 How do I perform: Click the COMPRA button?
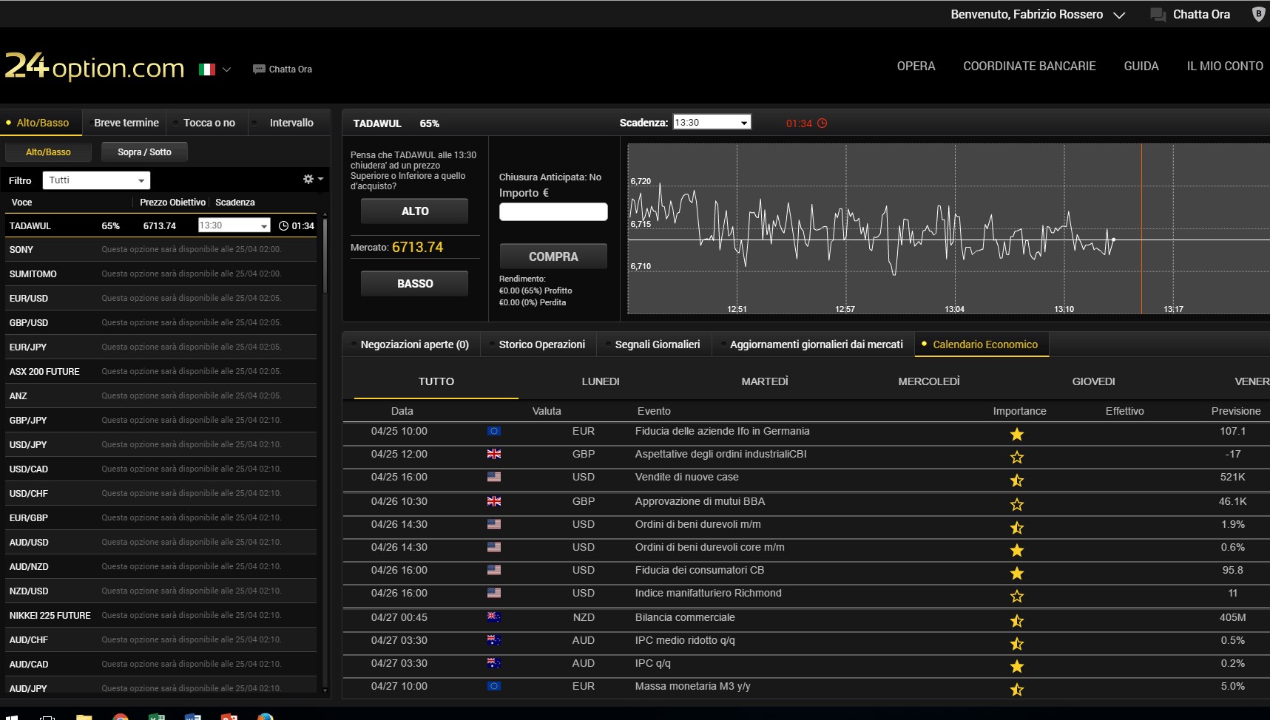click(553, 257)
